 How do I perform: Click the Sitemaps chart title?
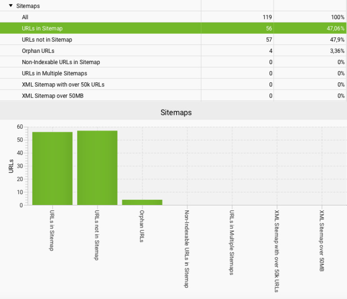[176, 113]
